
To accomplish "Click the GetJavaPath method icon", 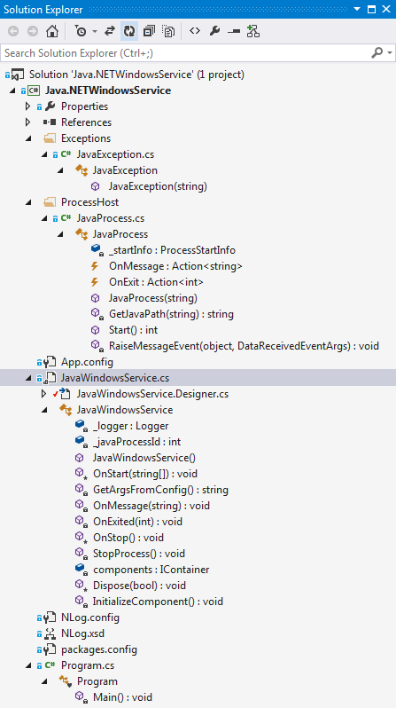I will coord(96,314).
